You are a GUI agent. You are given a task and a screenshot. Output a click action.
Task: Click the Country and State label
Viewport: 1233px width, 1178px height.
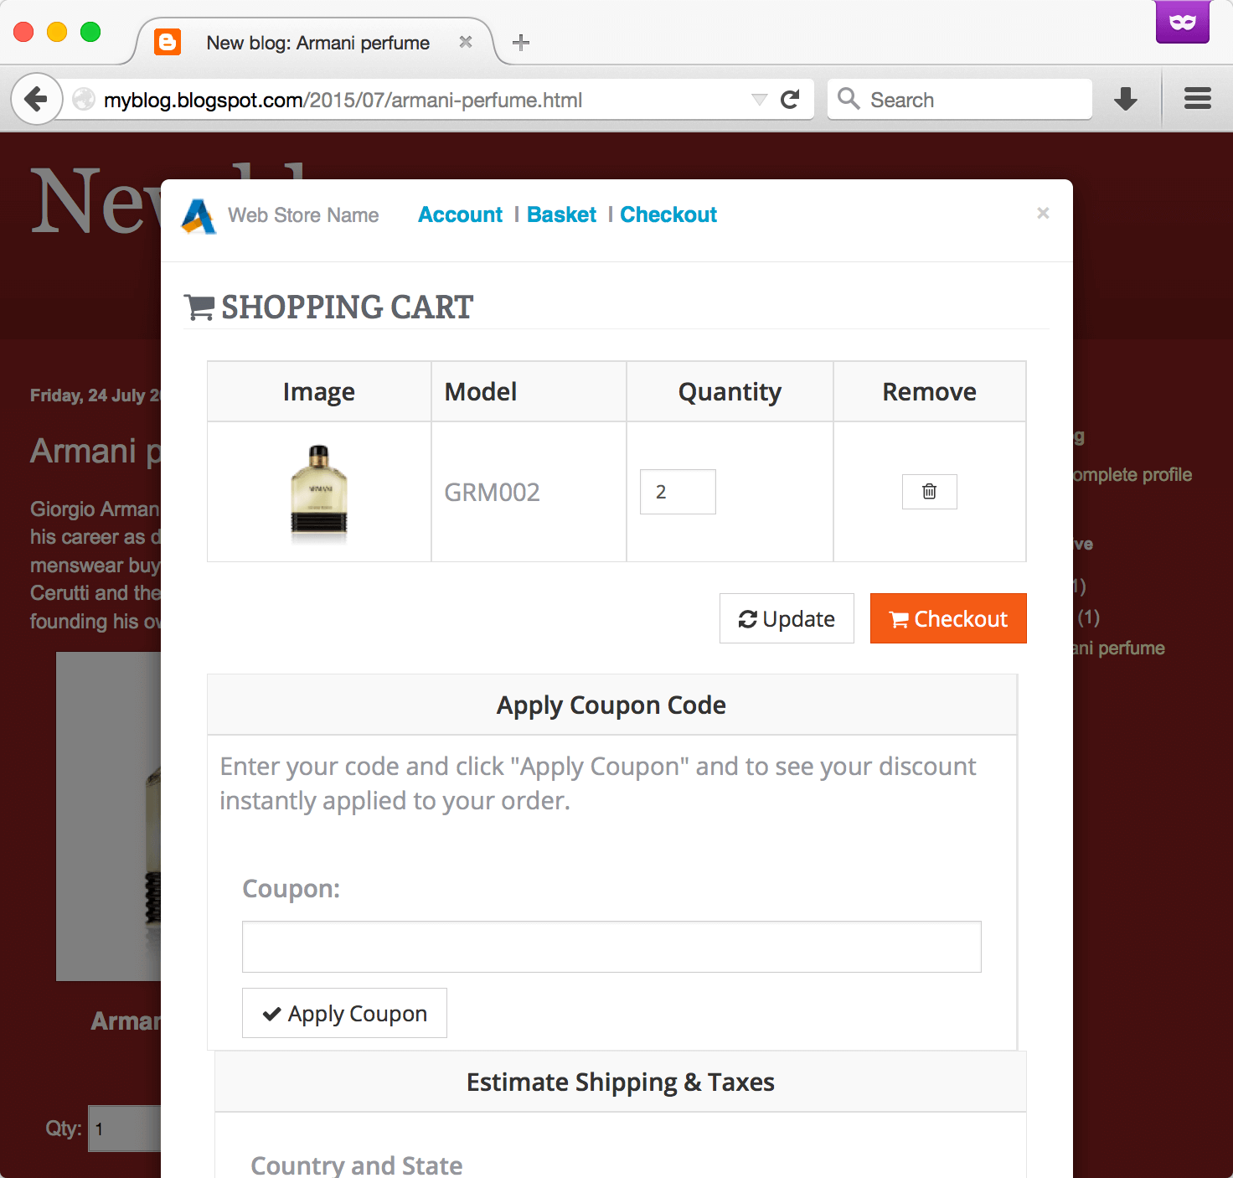pos(357,1165)
